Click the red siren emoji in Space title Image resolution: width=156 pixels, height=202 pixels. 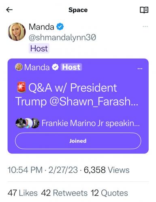(21, 87)
